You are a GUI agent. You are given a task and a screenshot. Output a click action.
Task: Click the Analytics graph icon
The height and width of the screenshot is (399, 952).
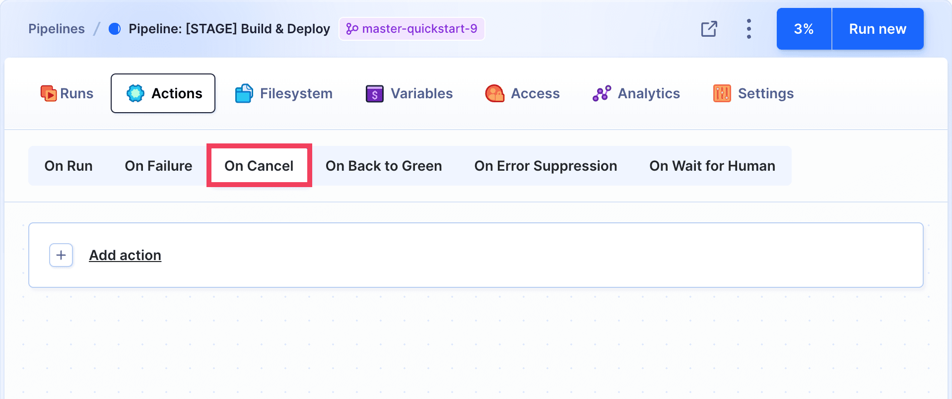[x=602, y=93]
